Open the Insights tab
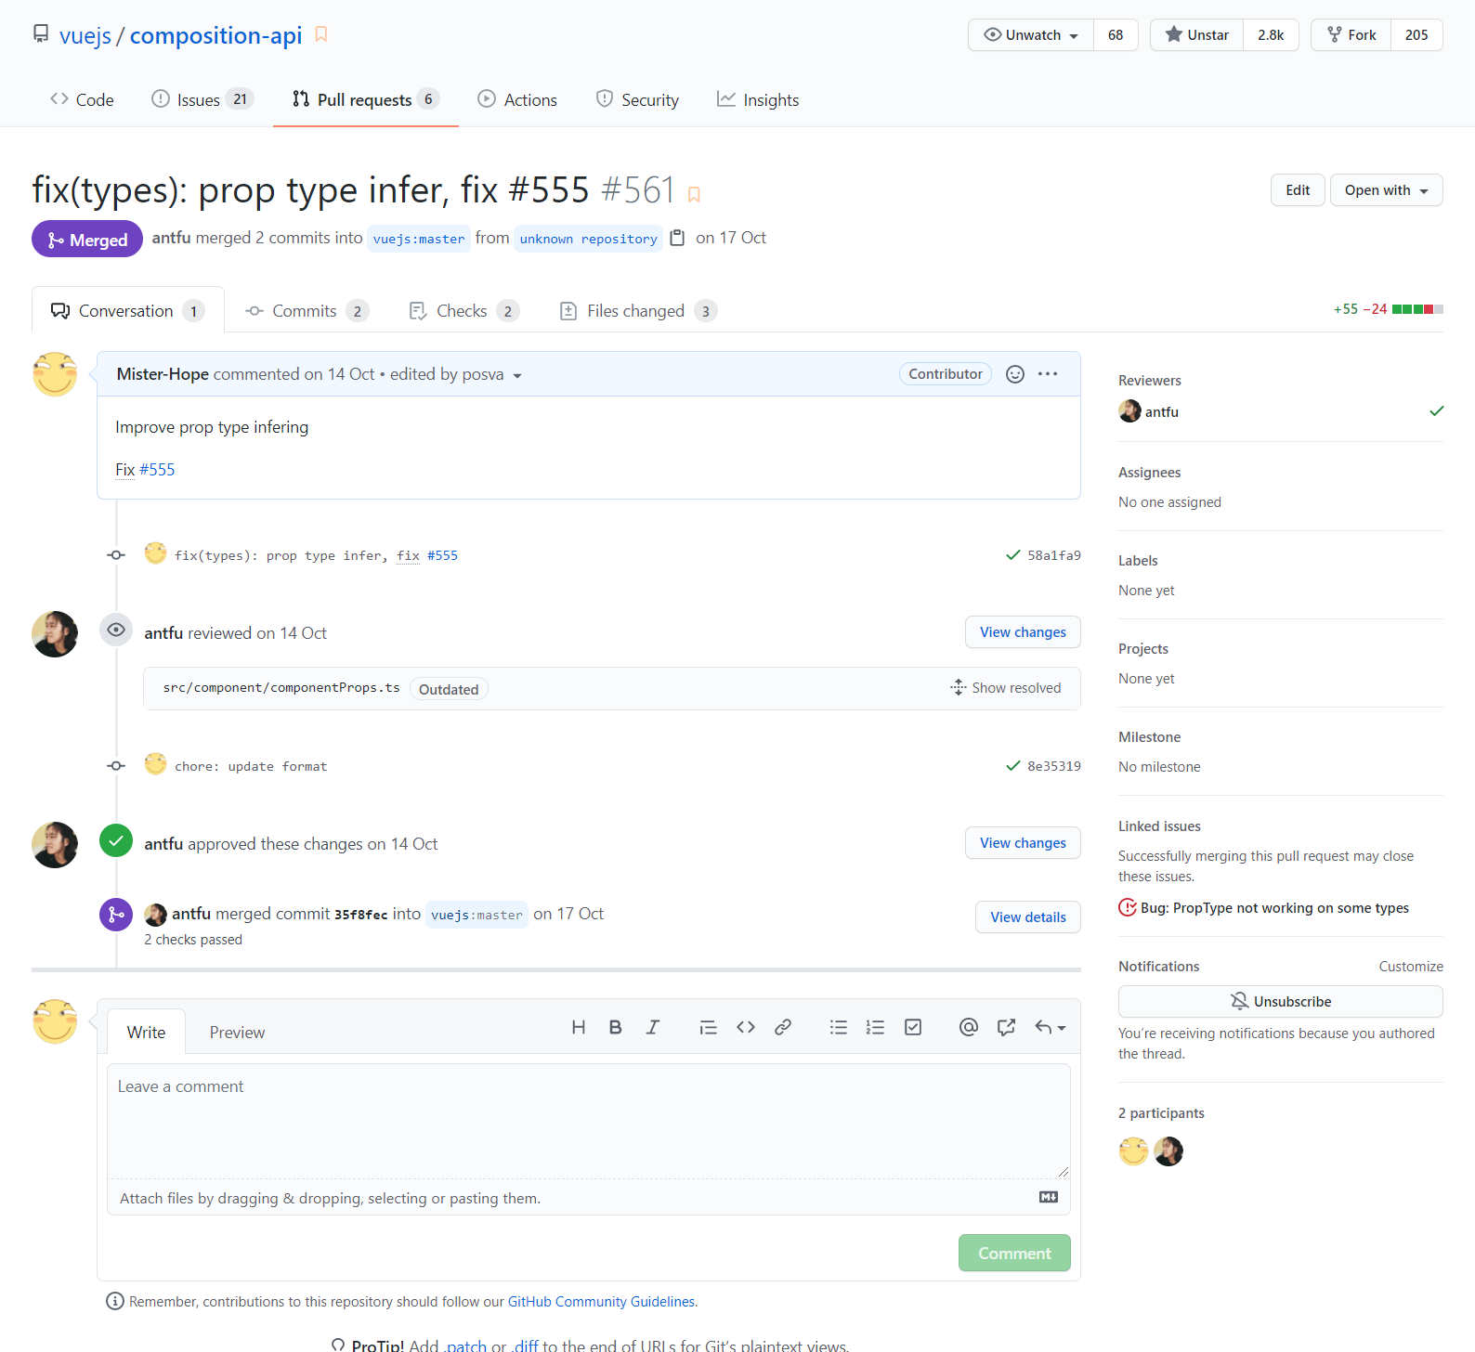This screenshot has width=1475, height=1352. [758, 99]
